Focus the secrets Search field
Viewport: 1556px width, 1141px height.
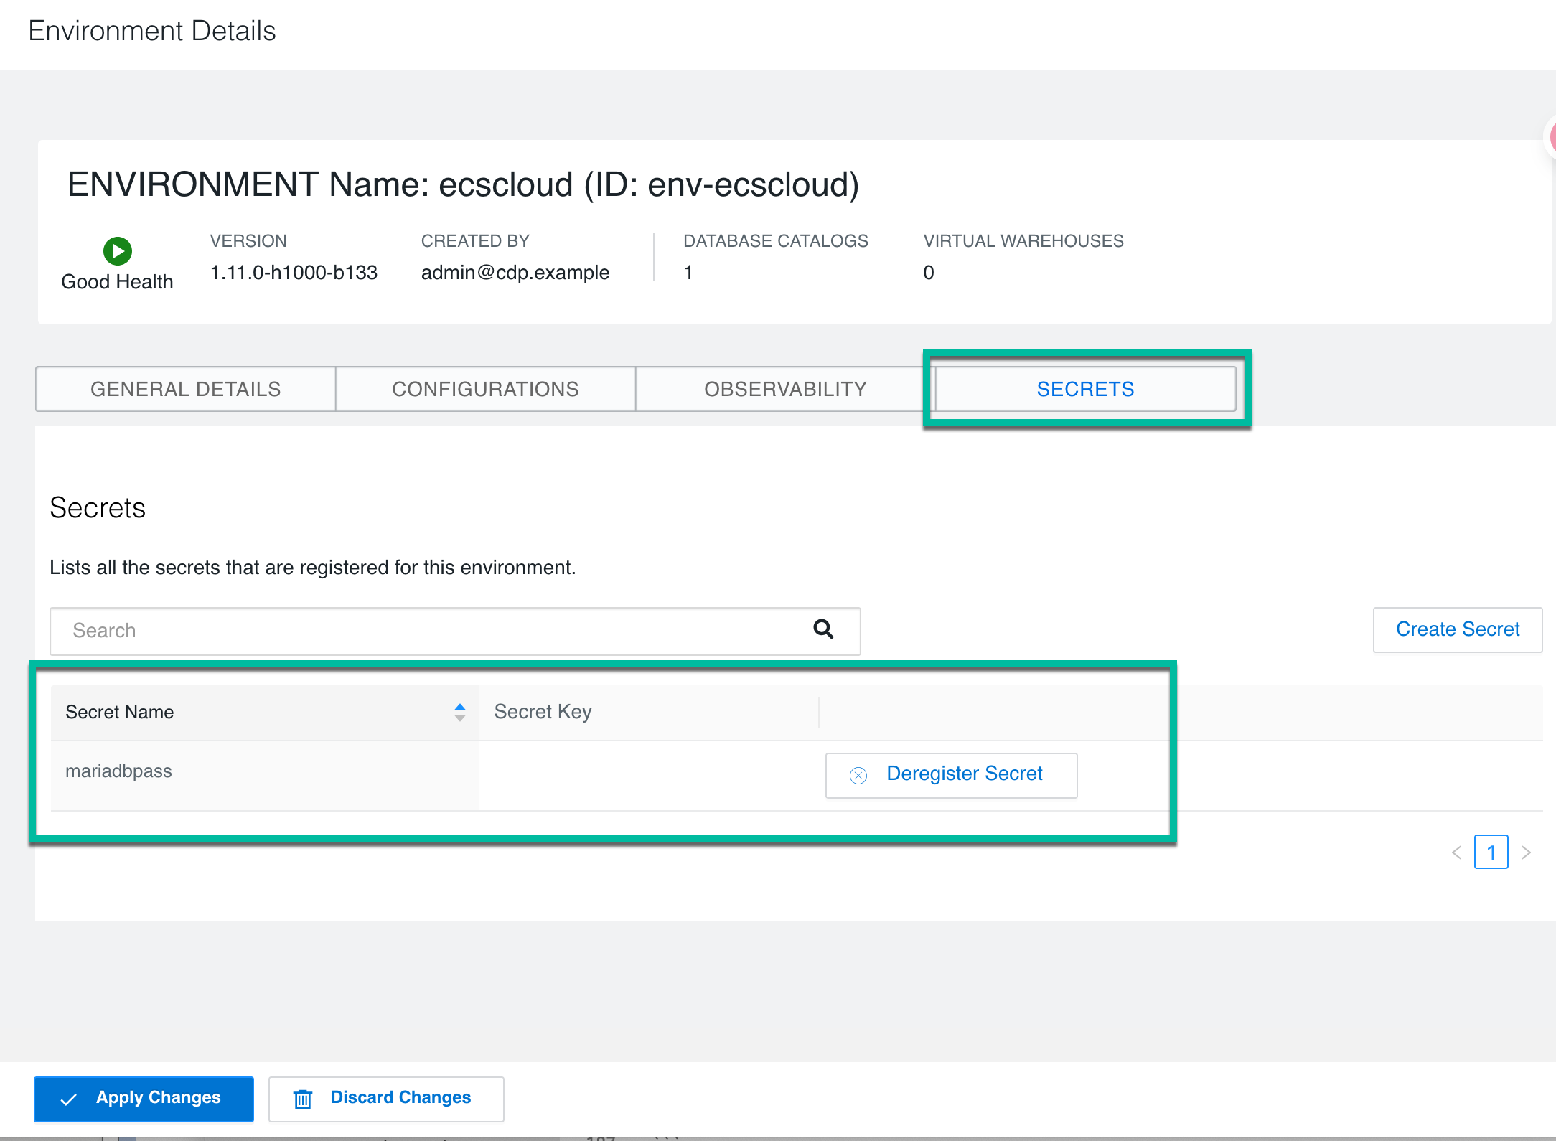click(x=431, y=631)
